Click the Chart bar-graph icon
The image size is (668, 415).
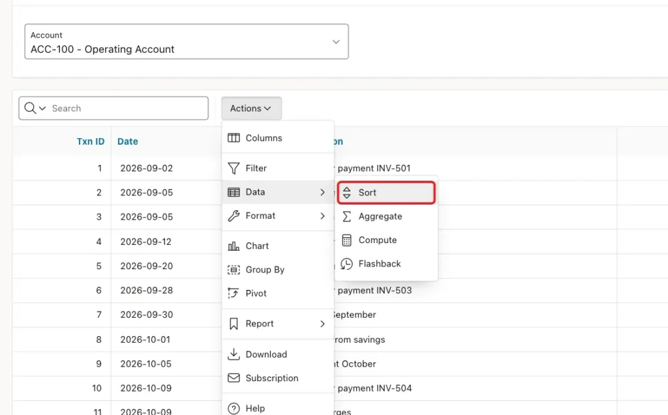pyautogui.click(x=234, y=246)
